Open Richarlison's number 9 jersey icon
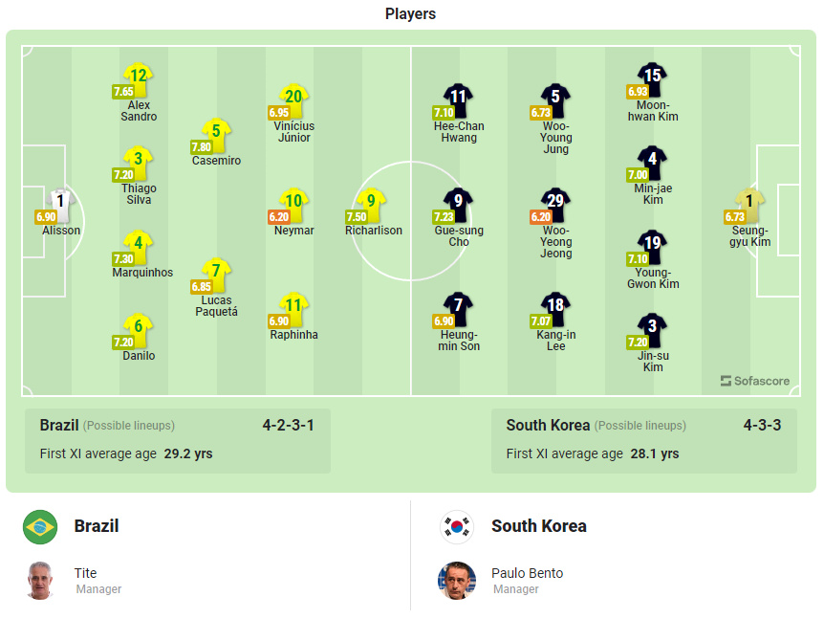 pyautogui.click(x=372, y=202)
